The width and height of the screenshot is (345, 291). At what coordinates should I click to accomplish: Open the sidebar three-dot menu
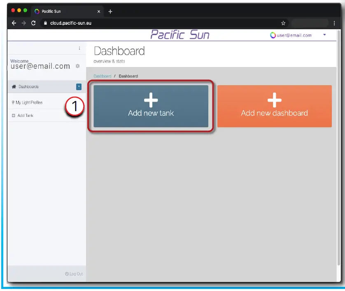point(79,48)
